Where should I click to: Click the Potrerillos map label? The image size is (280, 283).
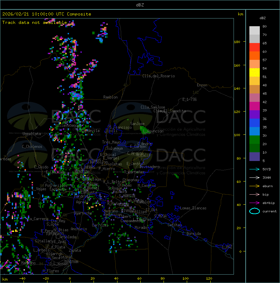tap(56, 186)
